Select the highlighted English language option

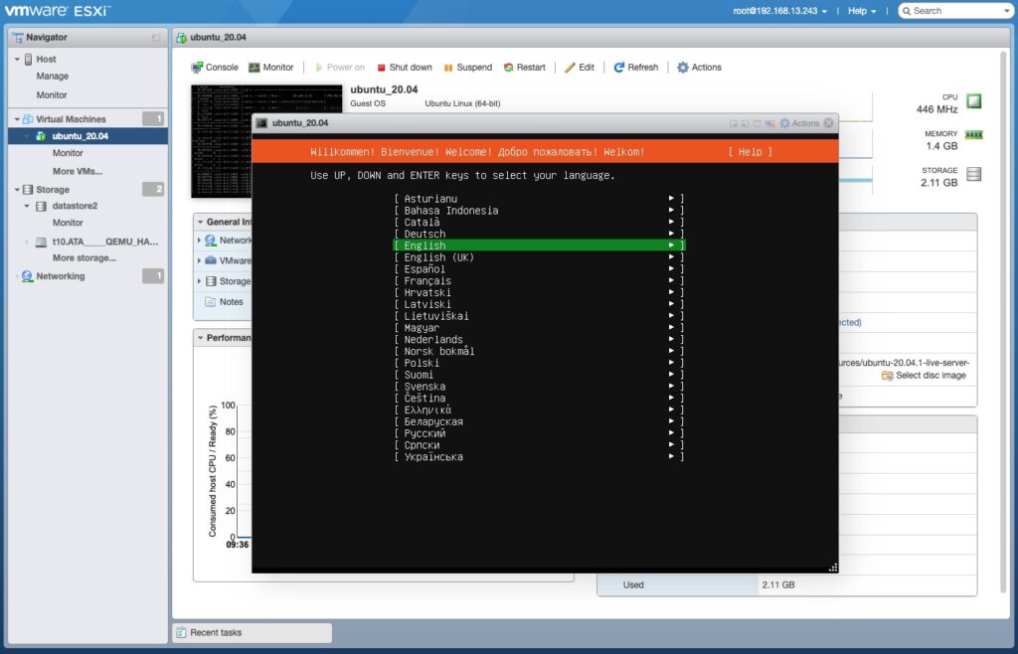point(539,245)
